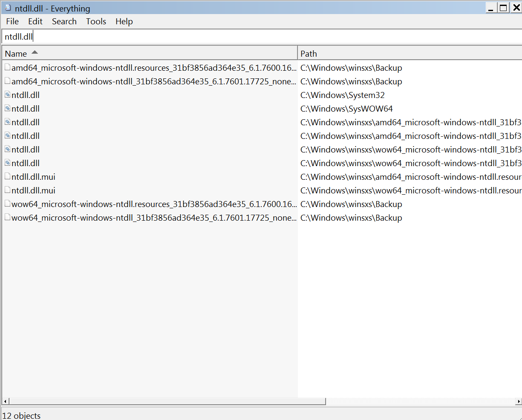Select wow64_microsoft-windows-ntdll_31bf3856ad364e35_6.1.7601.17725 file name

tap(154, 218)
